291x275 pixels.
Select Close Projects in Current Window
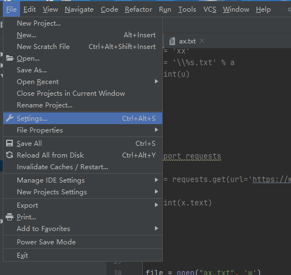[x=83, y=94]
